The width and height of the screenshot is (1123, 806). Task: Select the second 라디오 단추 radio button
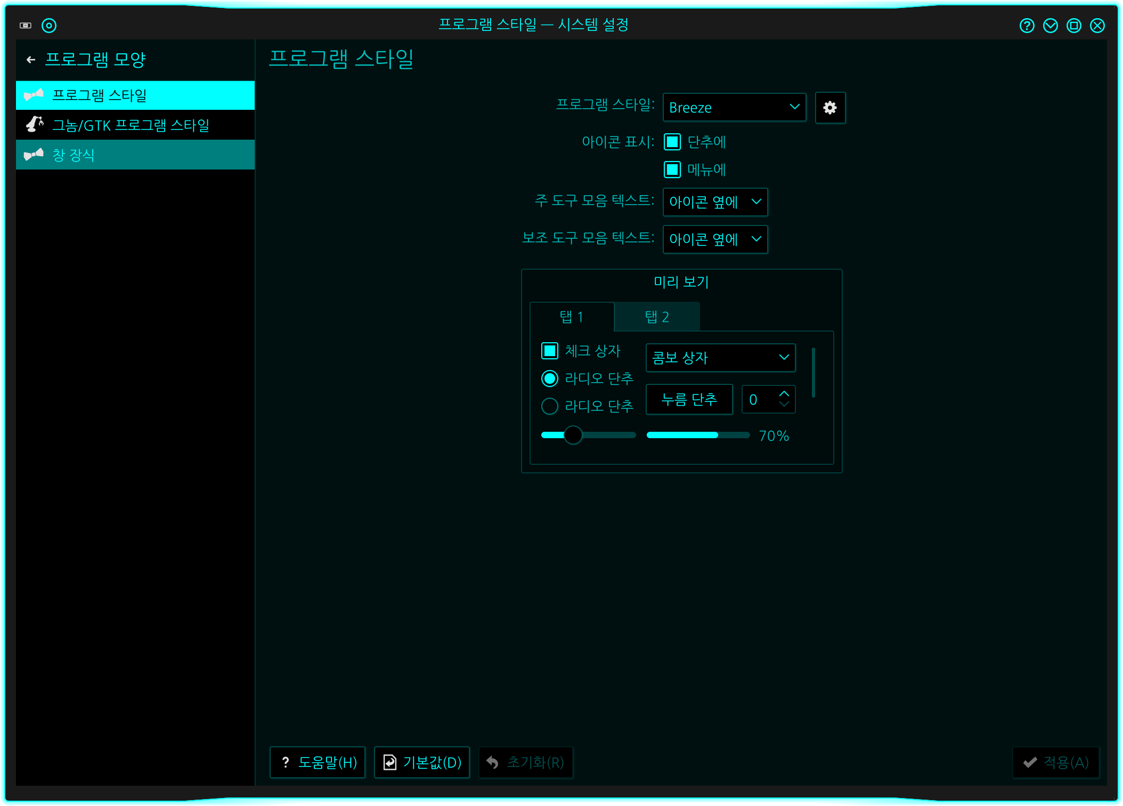(x=550, y=406)
